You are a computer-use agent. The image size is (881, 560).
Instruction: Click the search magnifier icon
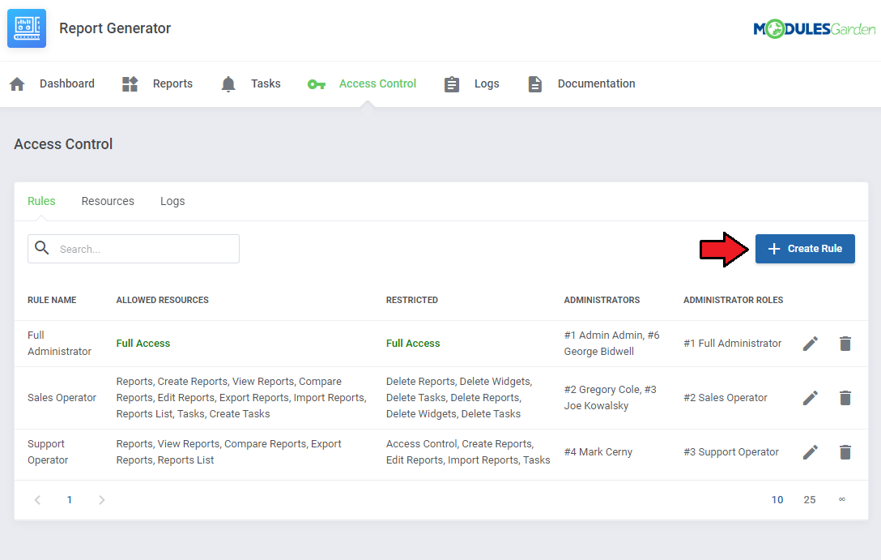click(x=42, y=248)
